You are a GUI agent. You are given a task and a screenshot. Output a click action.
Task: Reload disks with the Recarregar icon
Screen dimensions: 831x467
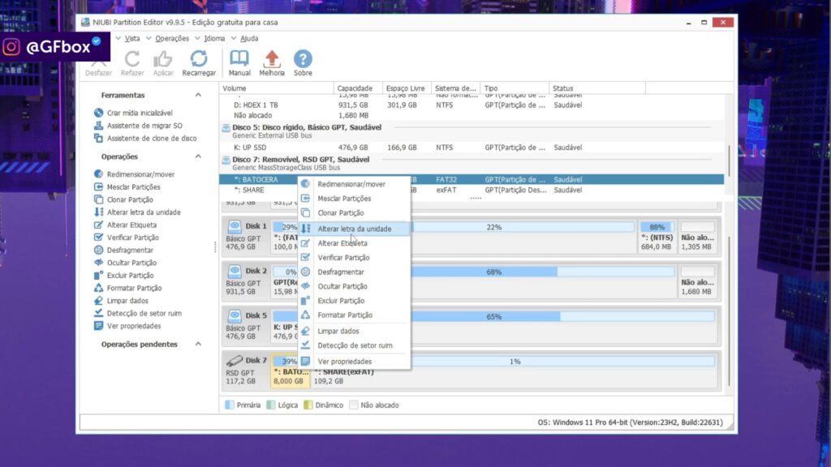tap(199, 58)
